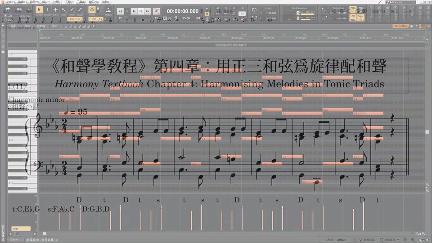Viewport: 432px width, 243px height.
Task: Click the export arrow icon
Action: coord(7,10)
